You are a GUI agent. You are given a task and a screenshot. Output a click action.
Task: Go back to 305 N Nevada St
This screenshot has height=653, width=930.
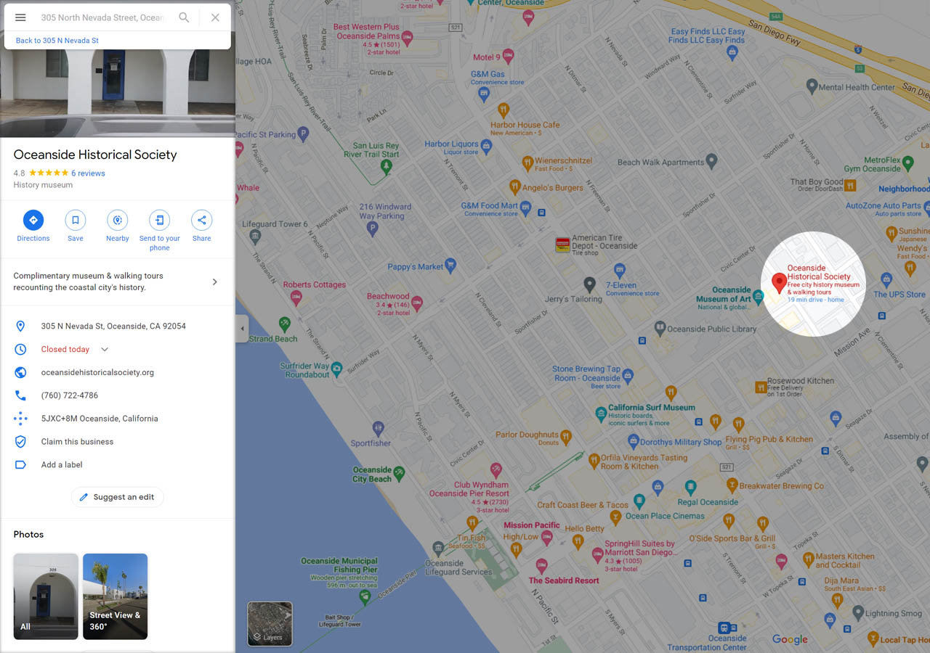point(57,41)
